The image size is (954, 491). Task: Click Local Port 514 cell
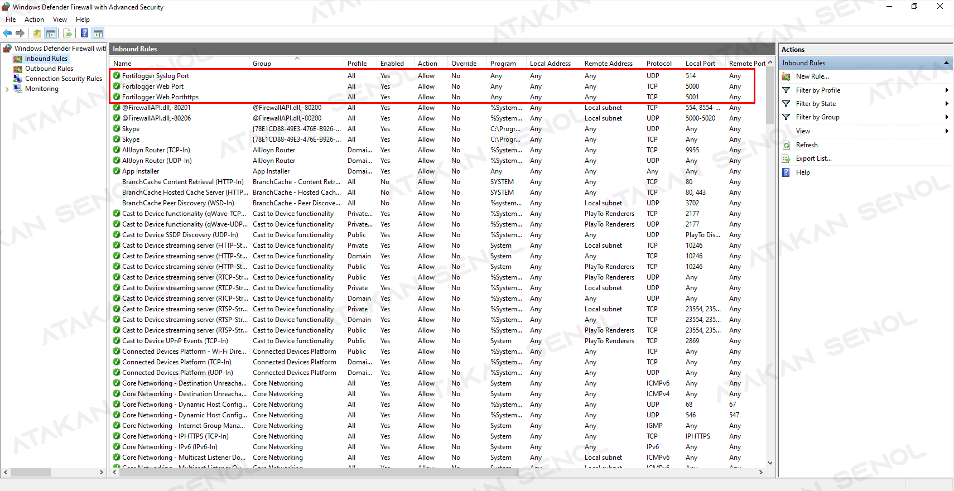[691, 76]
